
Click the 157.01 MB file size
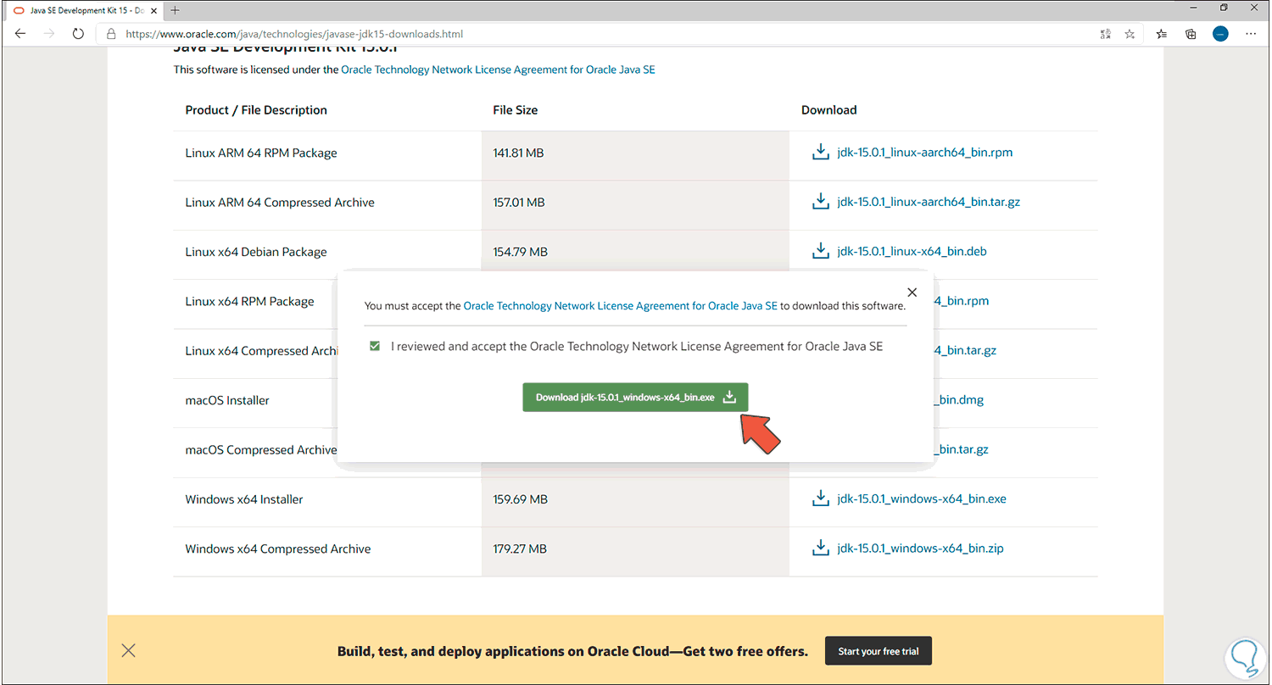coord(519,203)
